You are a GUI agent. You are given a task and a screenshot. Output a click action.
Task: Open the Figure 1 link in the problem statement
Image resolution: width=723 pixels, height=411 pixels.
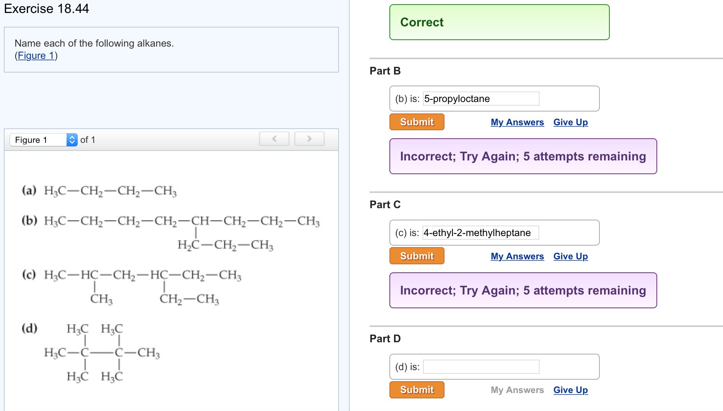tap(36, 55)
